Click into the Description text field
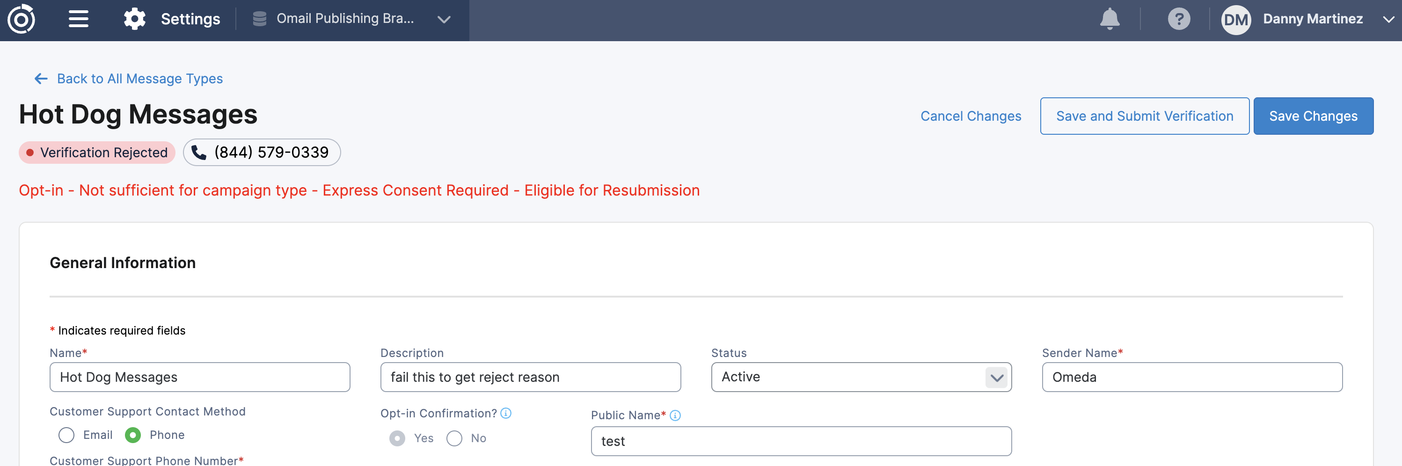1402x466 pixels. 530,377
